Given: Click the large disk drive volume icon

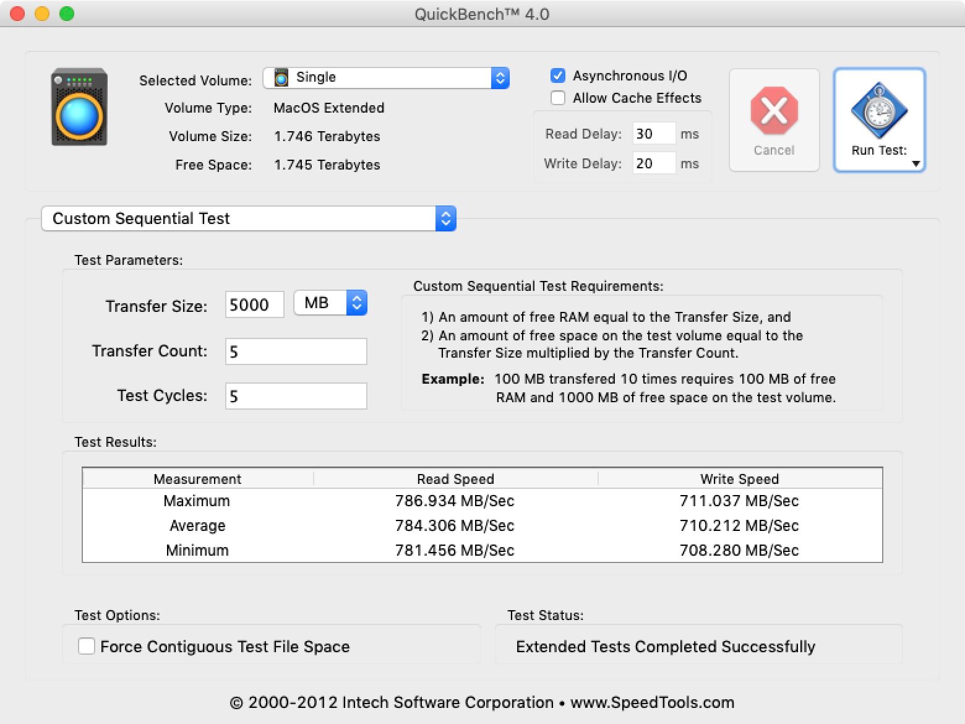Looking at the screenshot, I should click(79, 107).
